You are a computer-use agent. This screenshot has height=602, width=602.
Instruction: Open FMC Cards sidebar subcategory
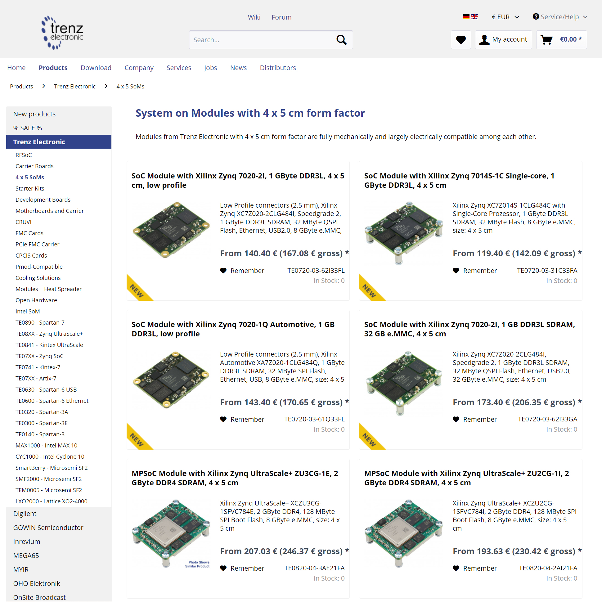pos(29,233)
